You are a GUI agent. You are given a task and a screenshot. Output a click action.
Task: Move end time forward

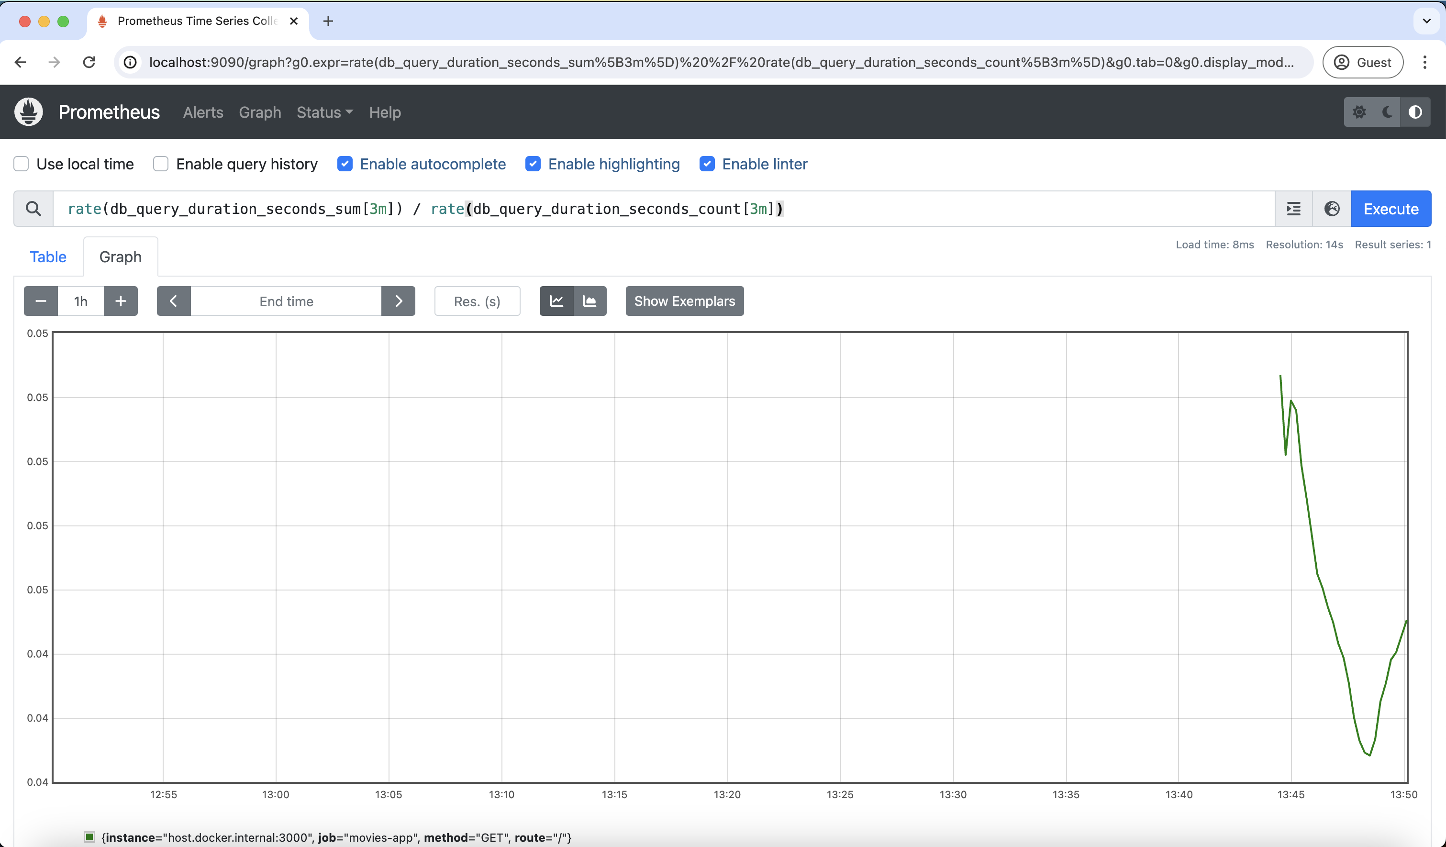398,301
